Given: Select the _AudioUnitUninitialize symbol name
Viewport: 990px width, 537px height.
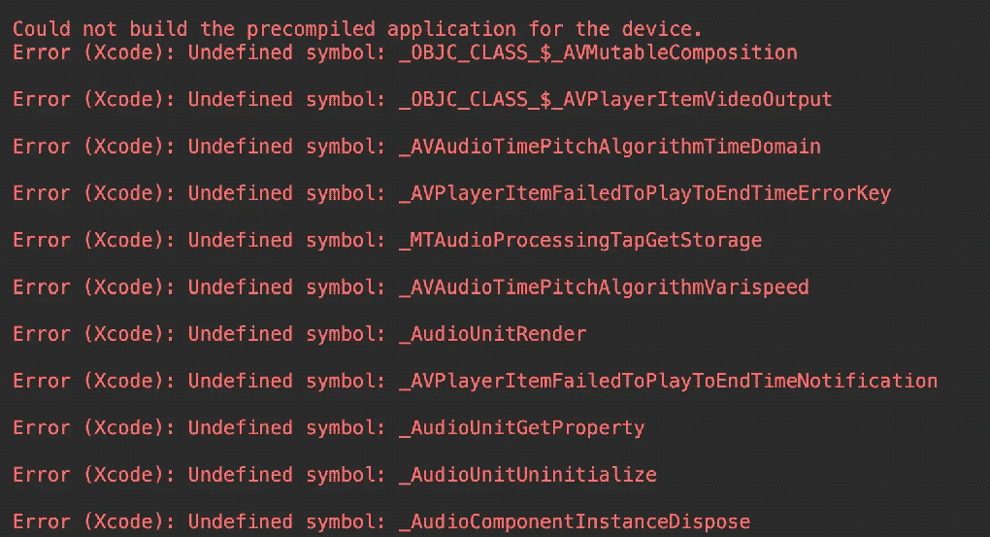Looking at the screenshot, I should (528, 475).
